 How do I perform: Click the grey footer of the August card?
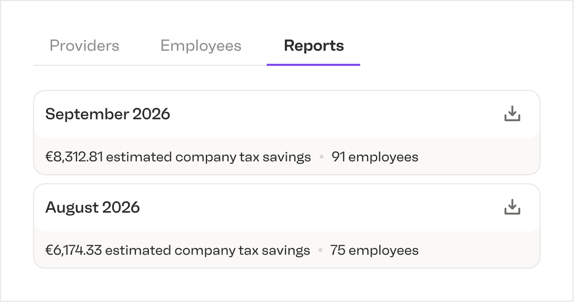[x=287, y=249]
